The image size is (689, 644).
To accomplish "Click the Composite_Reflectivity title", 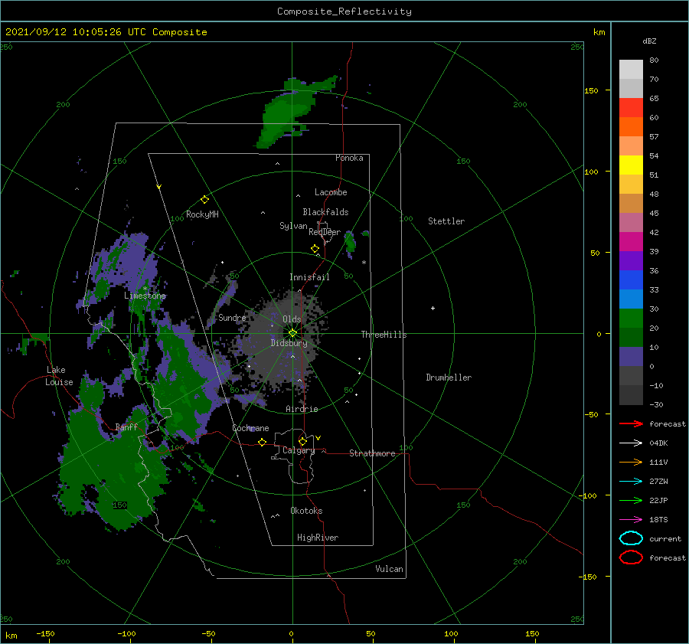I will click(x=344, y=11).
